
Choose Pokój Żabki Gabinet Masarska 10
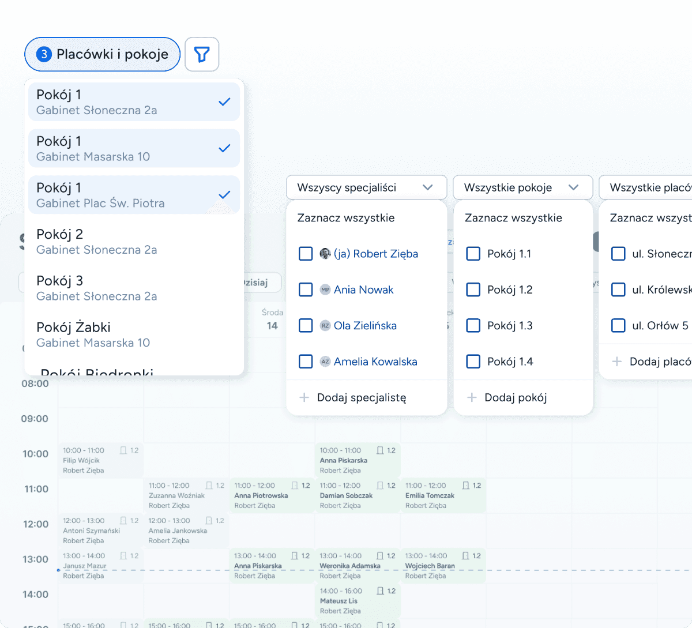pyautogui.click(x=134, y=334)
